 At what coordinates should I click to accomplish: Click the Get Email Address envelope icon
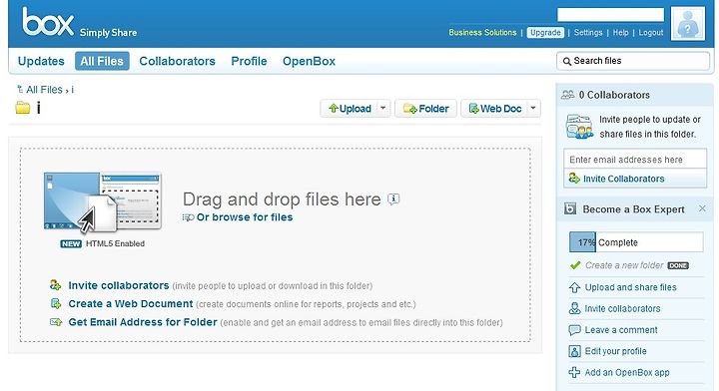pyautogui.click(x=56, y=322)
